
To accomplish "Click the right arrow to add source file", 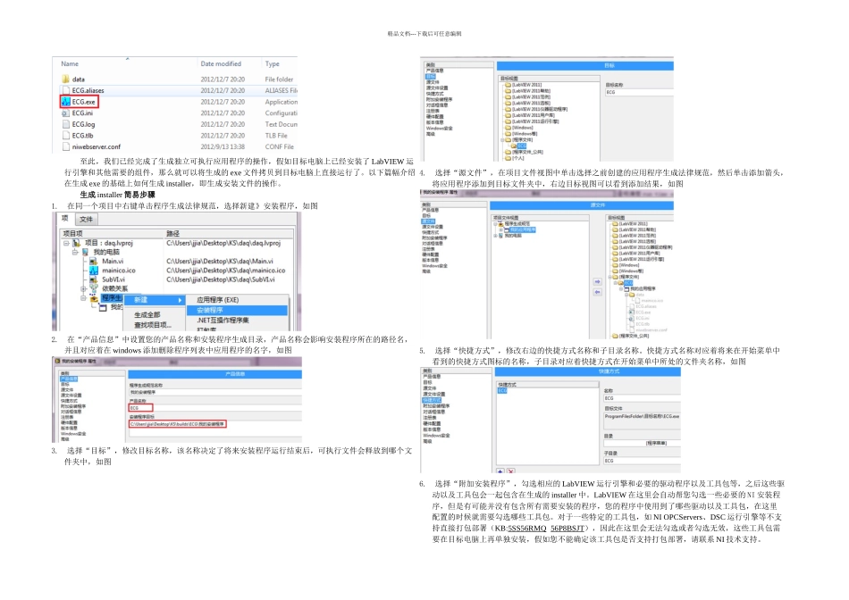I will [597, 282].
